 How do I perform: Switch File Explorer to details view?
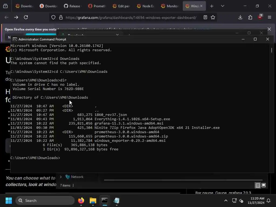258,185
